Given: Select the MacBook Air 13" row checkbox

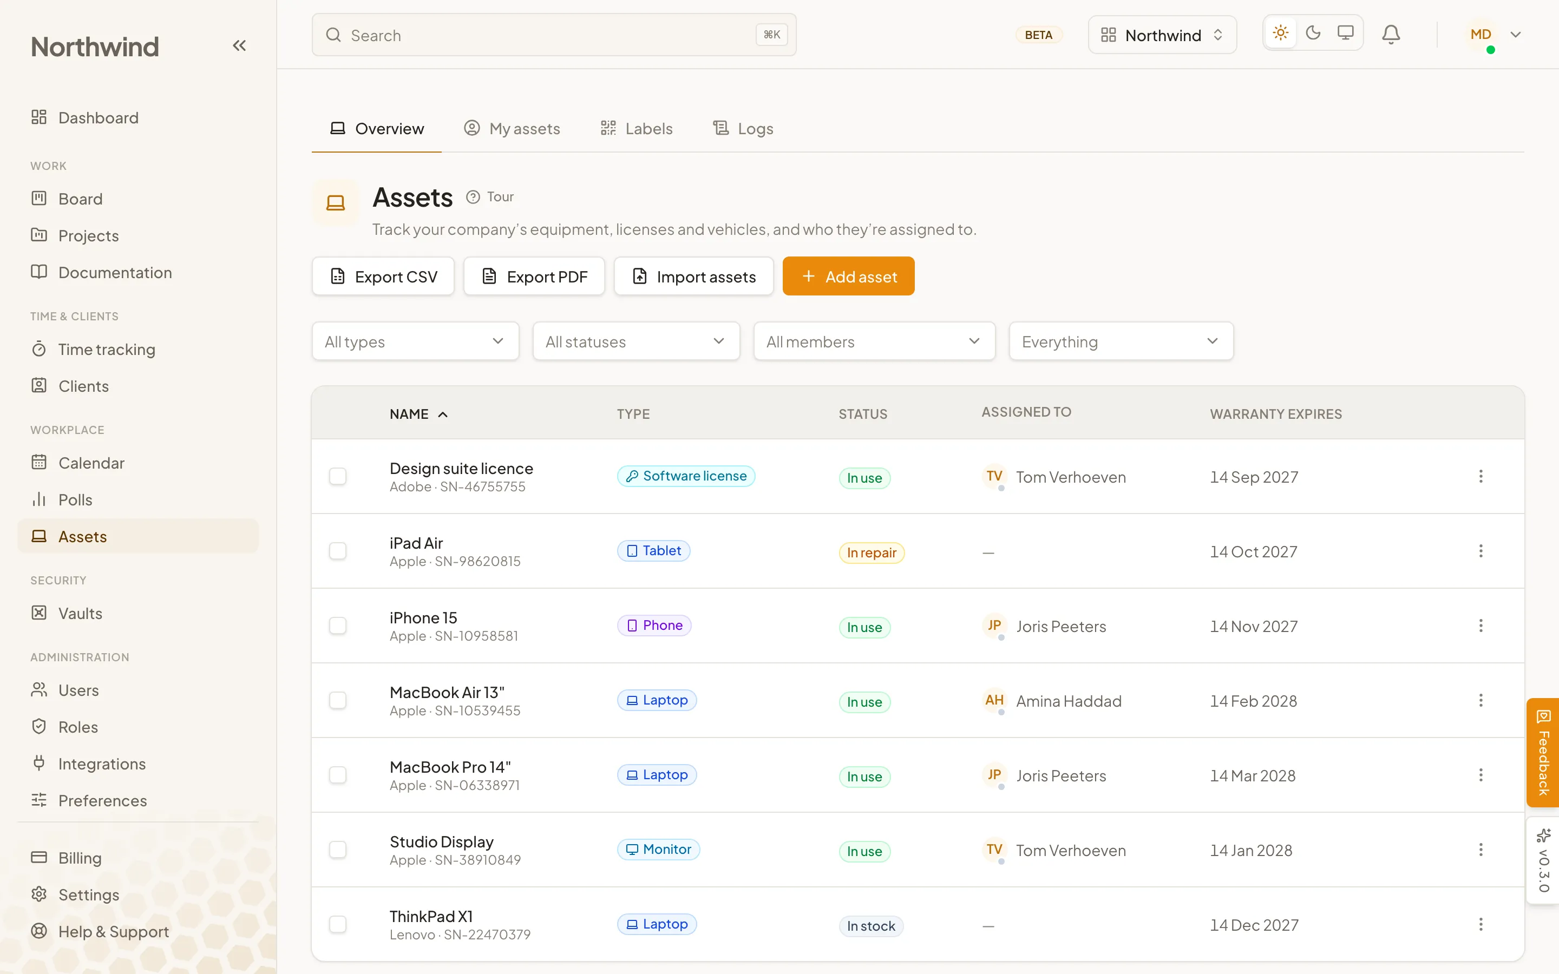Looking at the screenshot, I should [x=338, y=700].
